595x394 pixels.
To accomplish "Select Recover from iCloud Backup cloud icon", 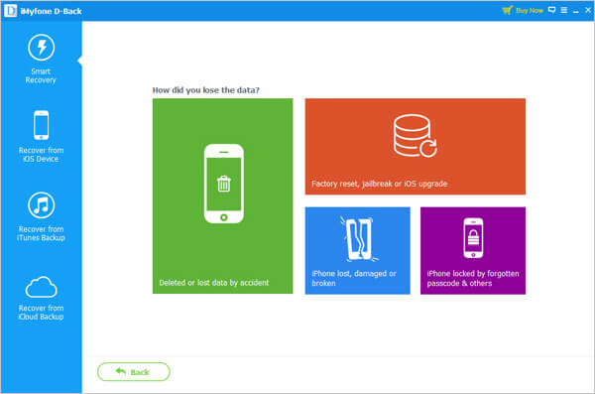I will click(x=41, y=287).
